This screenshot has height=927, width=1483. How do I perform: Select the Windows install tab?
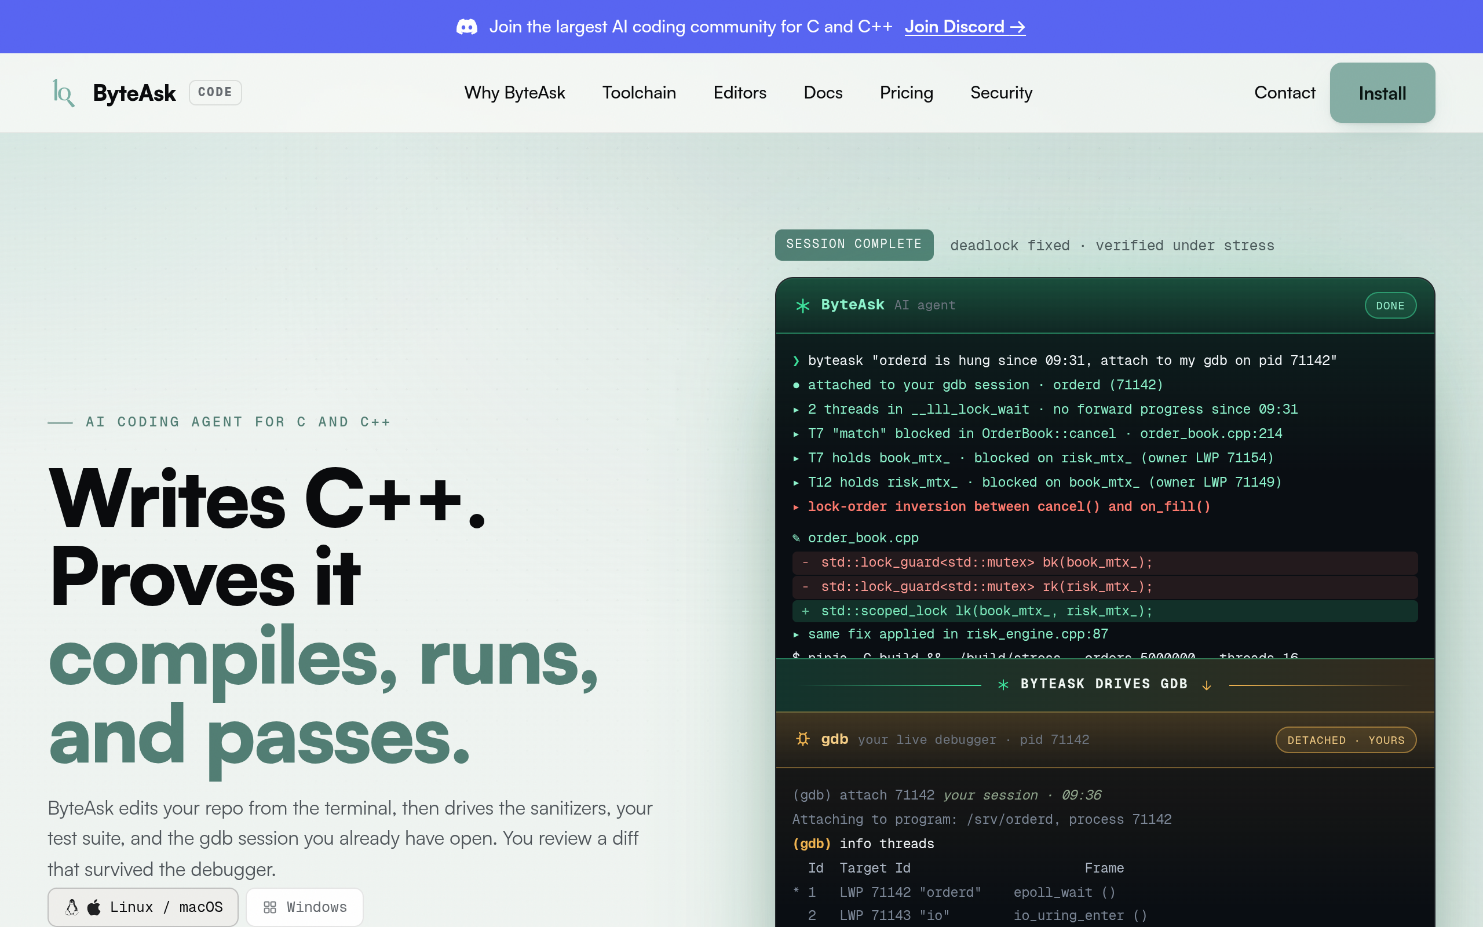coord(305,907)
